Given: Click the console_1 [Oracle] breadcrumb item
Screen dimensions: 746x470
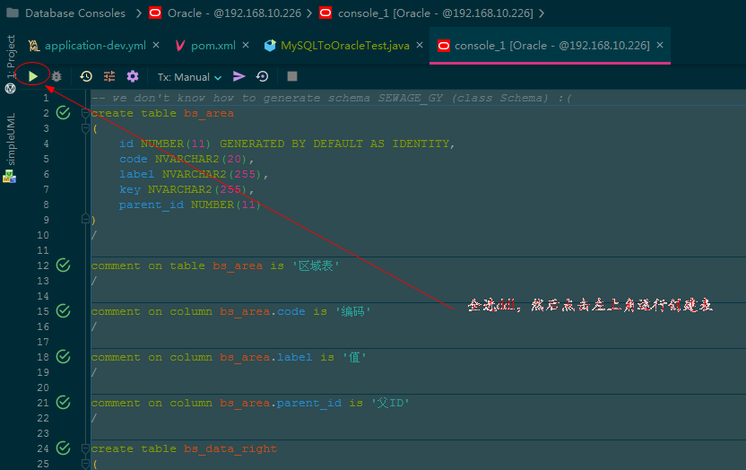Looking at the screenshot, I should tap(436, 13).
